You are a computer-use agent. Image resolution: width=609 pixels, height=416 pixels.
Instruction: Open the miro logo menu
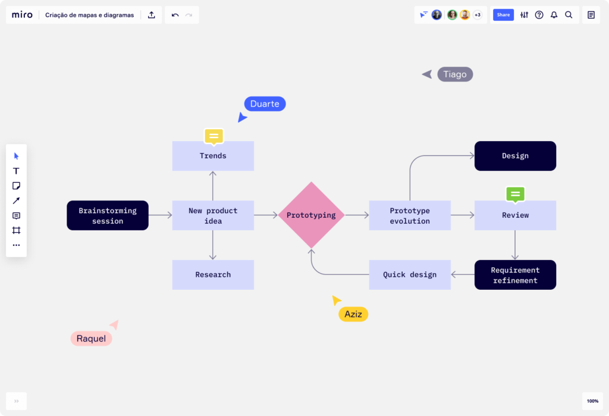22,14
